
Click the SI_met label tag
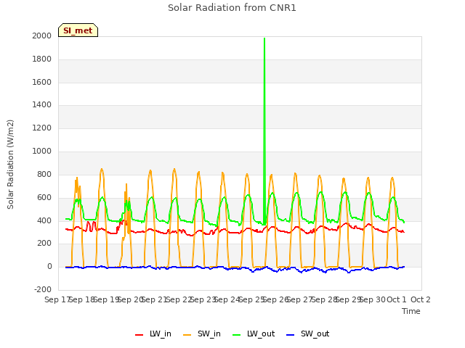coord(78,30)
